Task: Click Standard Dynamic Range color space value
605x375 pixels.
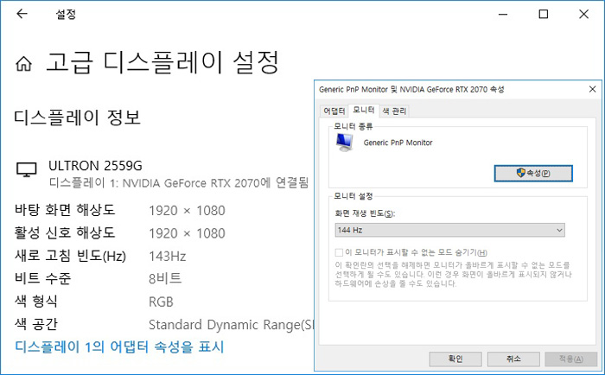Action: click(x=231, y=325)
